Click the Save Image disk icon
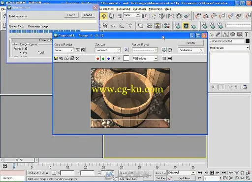Screen dimensions: 252x182 [x=56, y=58]
